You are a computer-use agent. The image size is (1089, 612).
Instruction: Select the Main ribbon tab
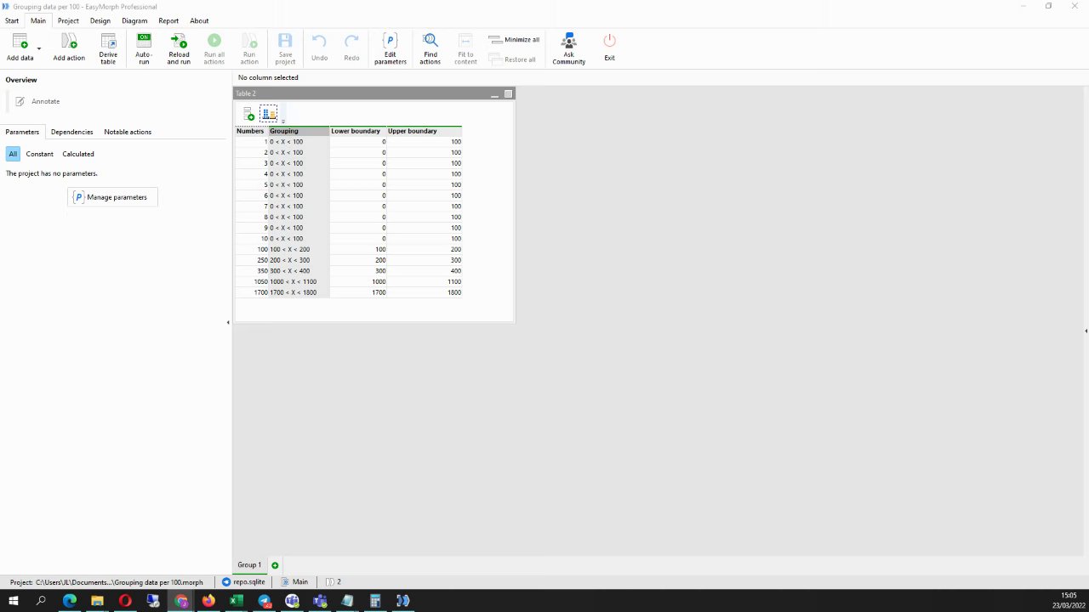coord(38,20)
